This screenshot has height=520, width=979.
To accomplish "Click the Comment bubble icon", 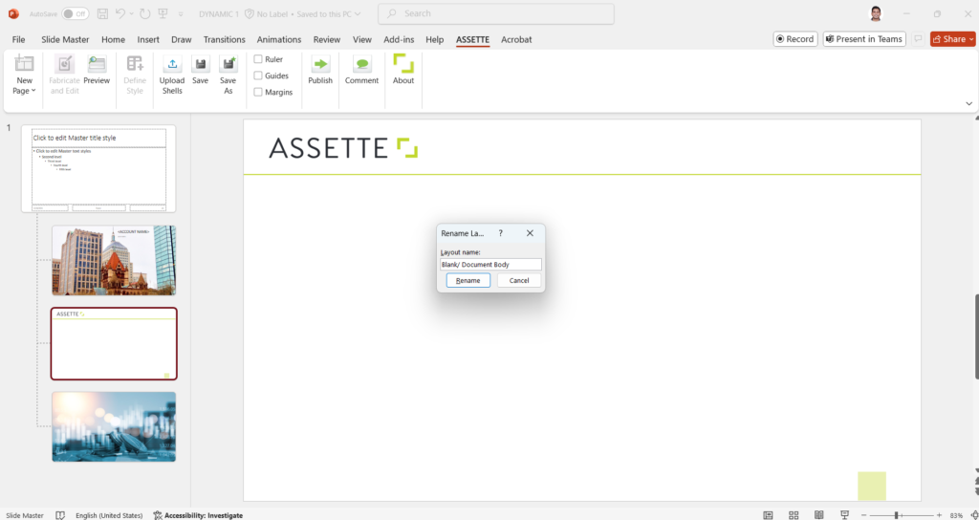I will [362, 64].
